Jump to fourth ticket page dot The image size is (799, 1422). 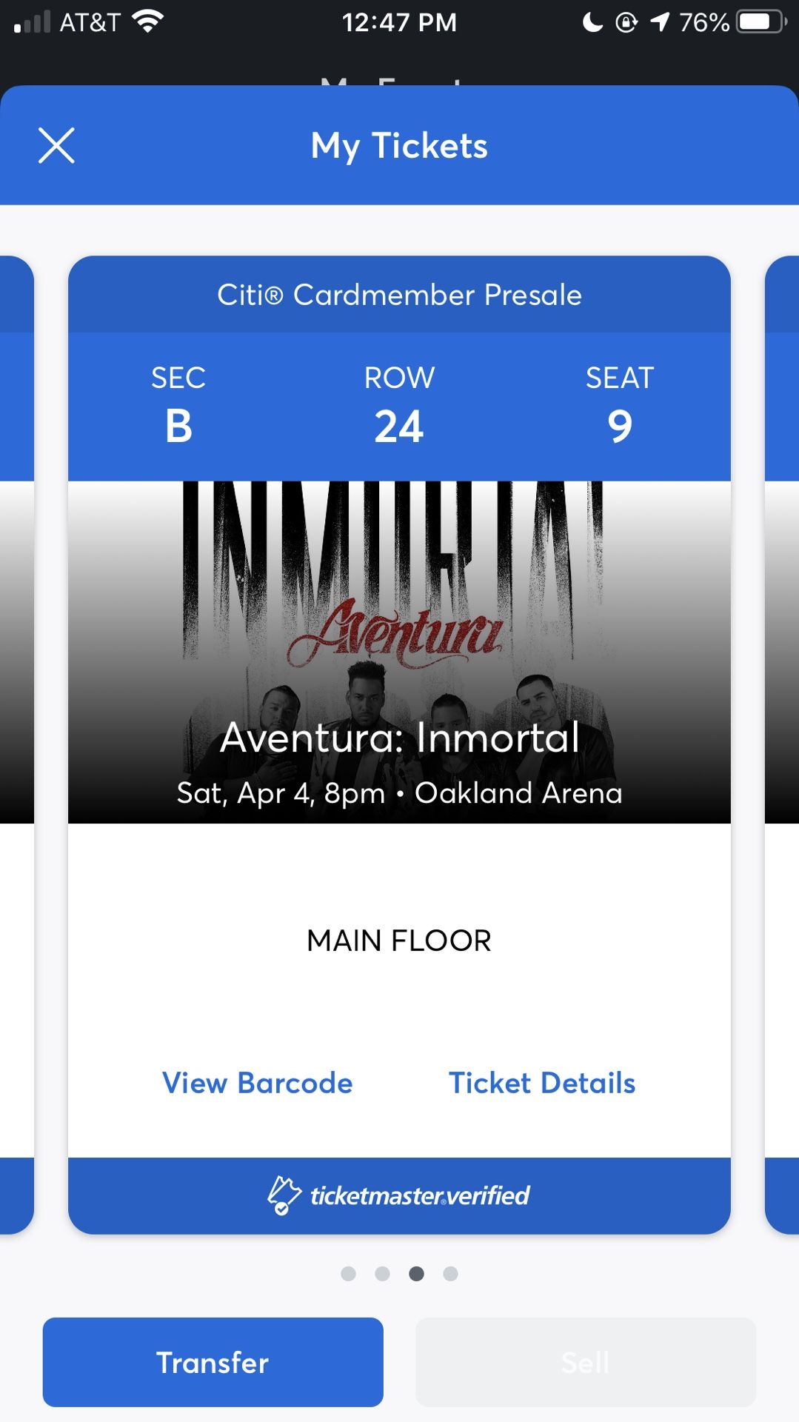(450, 1273)
